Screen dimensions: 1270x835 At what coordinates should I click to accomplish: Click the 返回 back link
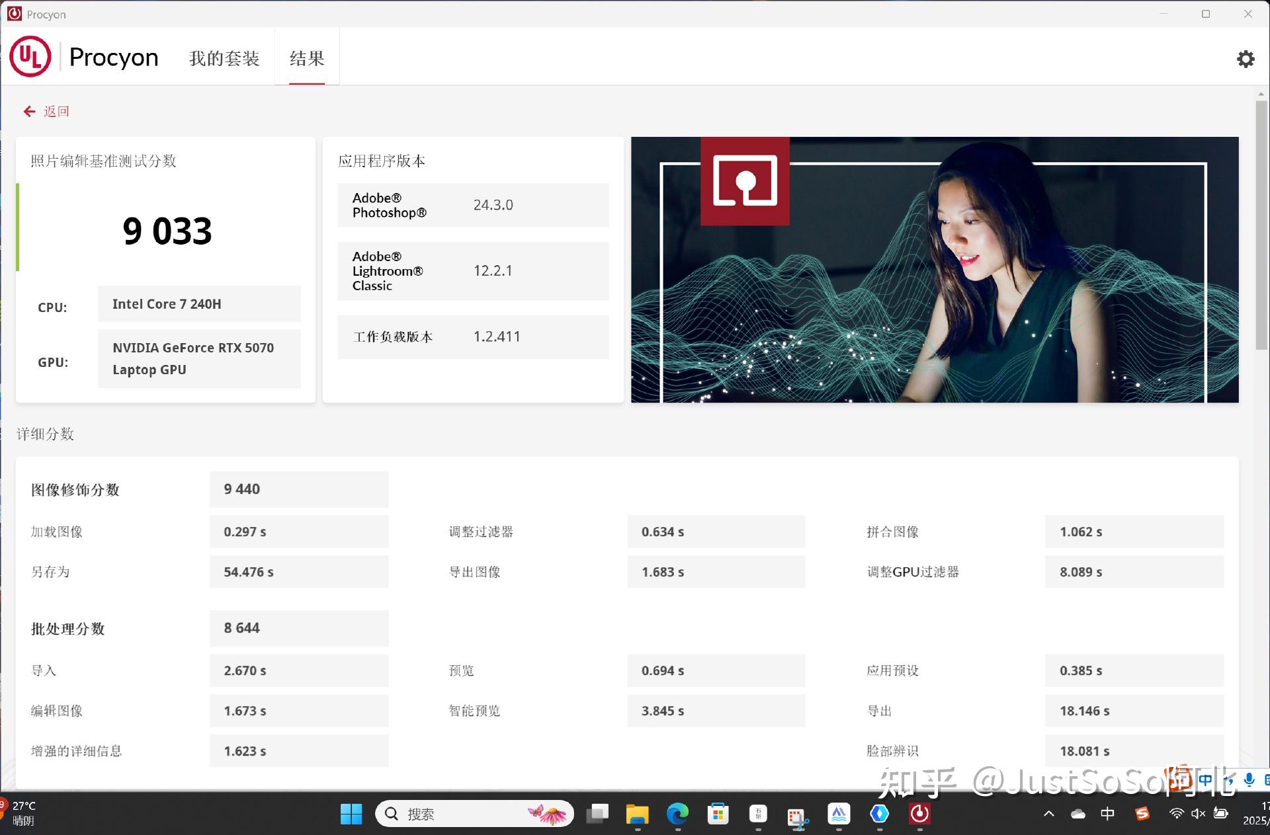click(x=47, y=111)
